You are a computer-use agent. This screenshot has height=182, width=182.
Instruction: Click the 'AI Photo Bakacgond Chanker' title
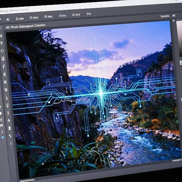click(x=26, y=26)
